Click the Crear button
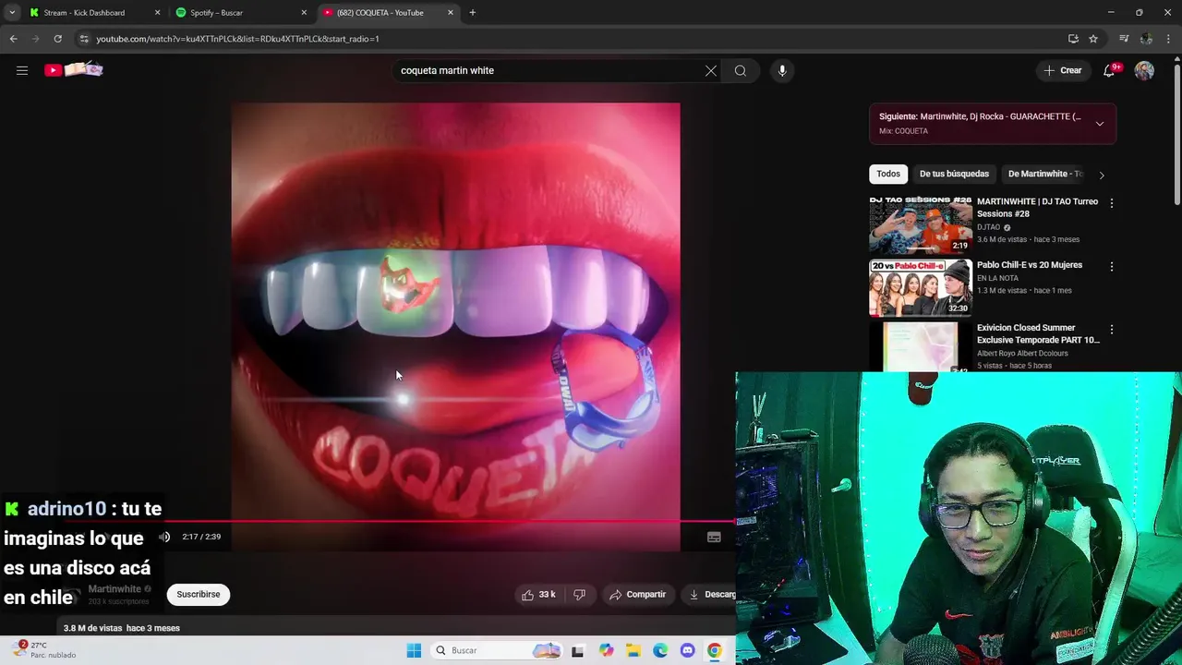 (x=1062, y=70)
